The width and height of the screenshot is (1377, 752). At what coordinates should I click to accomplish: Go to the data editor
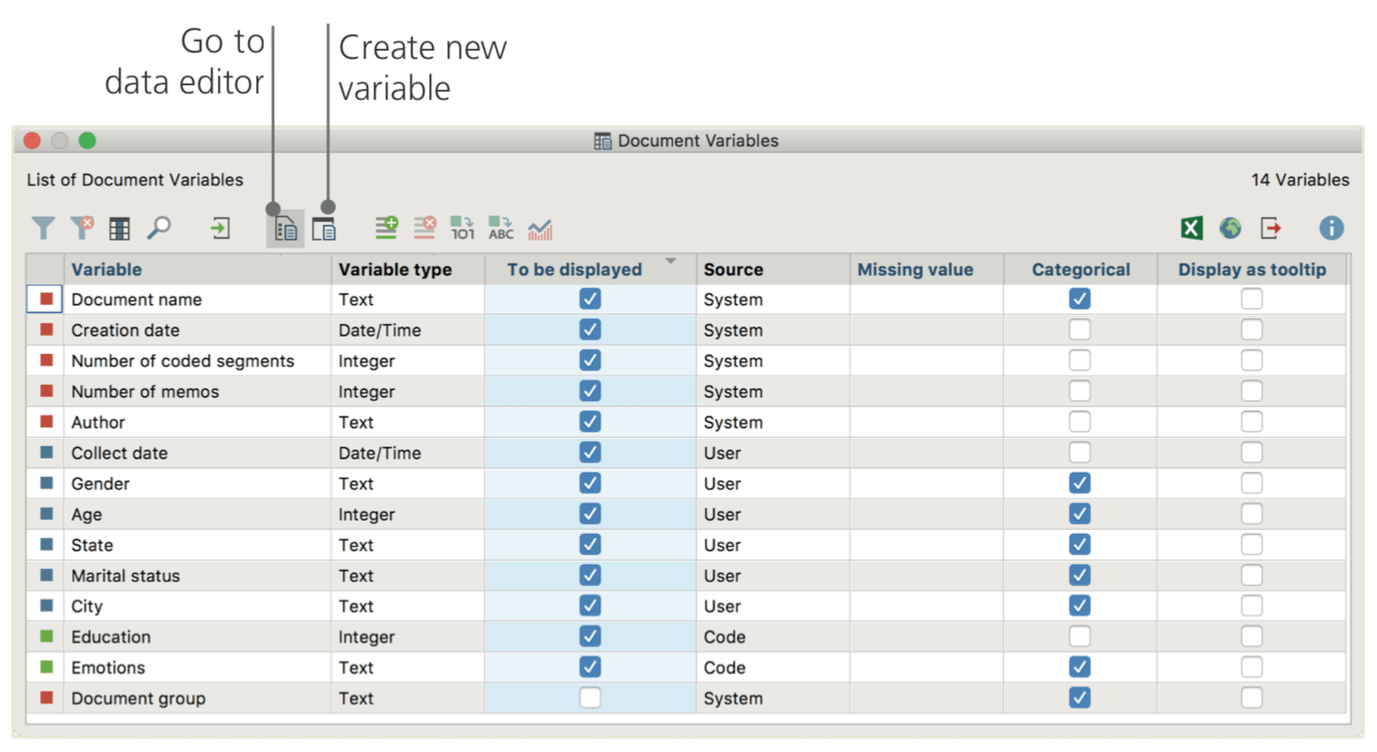pos(285,229)
